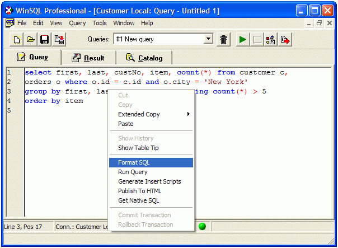Click the query options toolbar icon
The width and height of the screenshot is (338, 248).
click(270, 39)
